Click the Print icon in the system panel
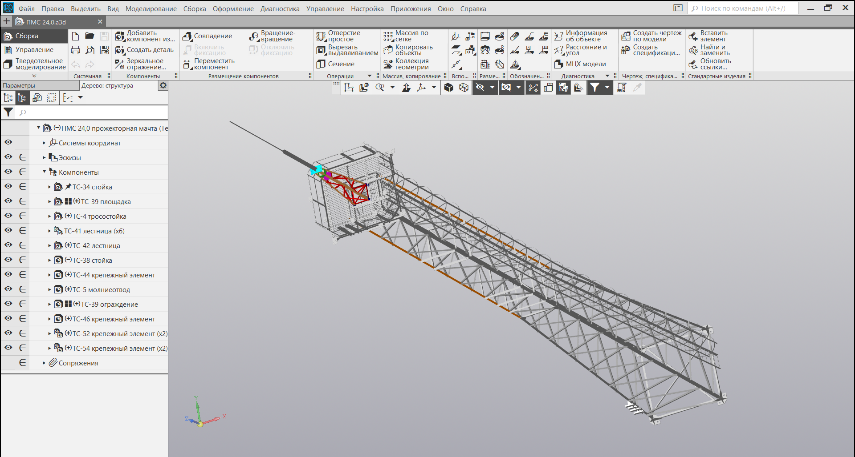Screen dimensions: 855x457 pyautogui.click(x=75, y=50)
